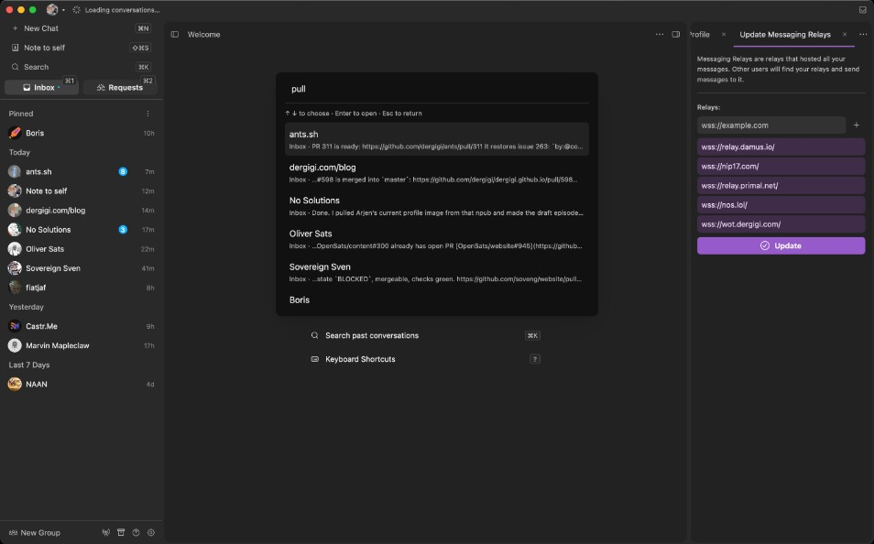Image resolution: width=874 pixels, height=544 pixels.
Task: Create a New Group
Action: [35, 533]
